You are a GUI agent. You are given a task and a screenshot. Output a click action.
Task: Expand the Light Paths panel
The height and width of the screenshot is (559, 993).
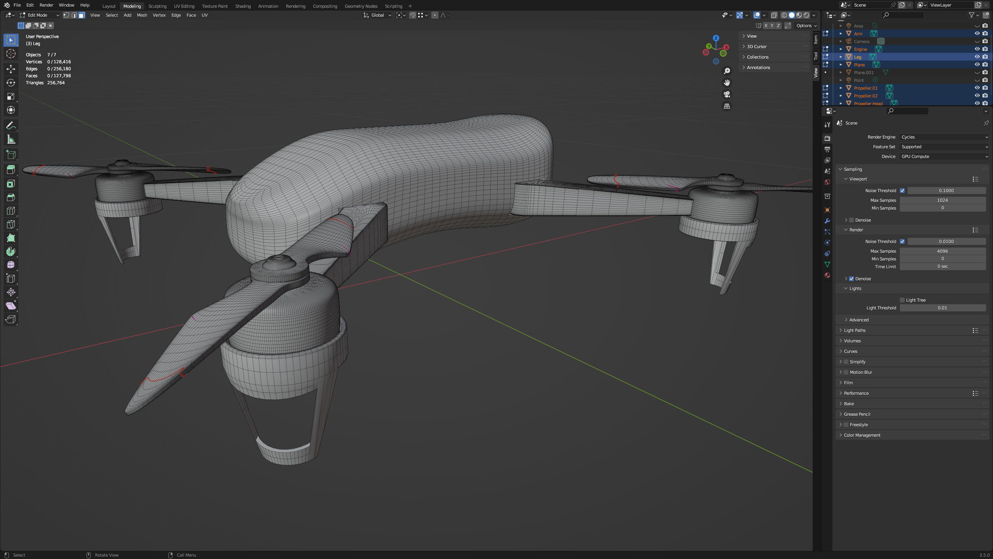(x=854, y=330)
